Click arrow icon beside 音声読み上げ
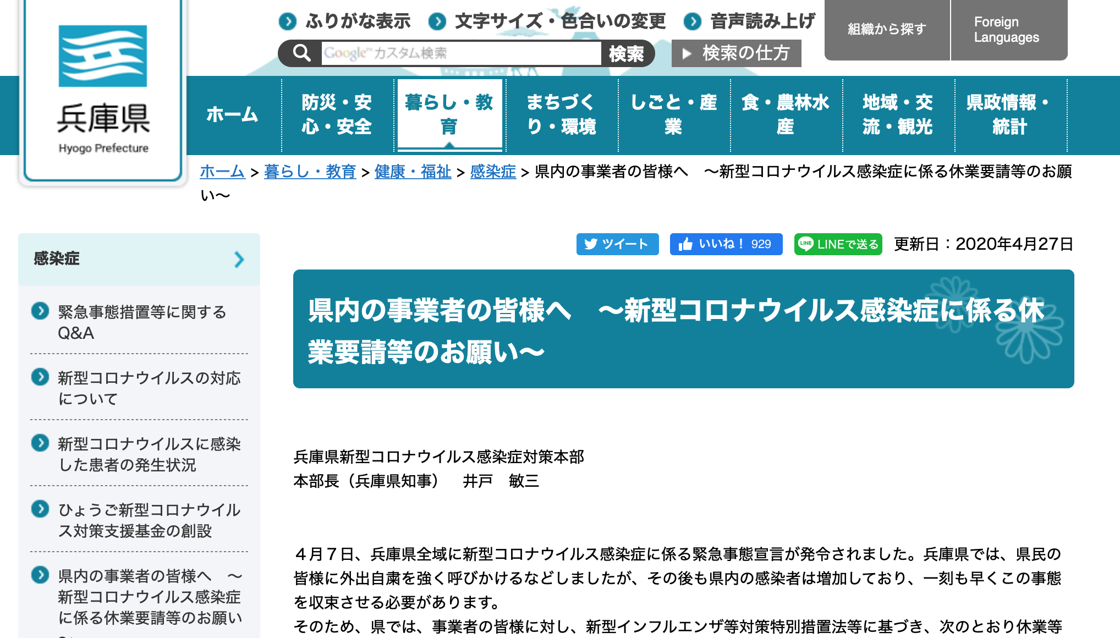 tap(693, 21)
